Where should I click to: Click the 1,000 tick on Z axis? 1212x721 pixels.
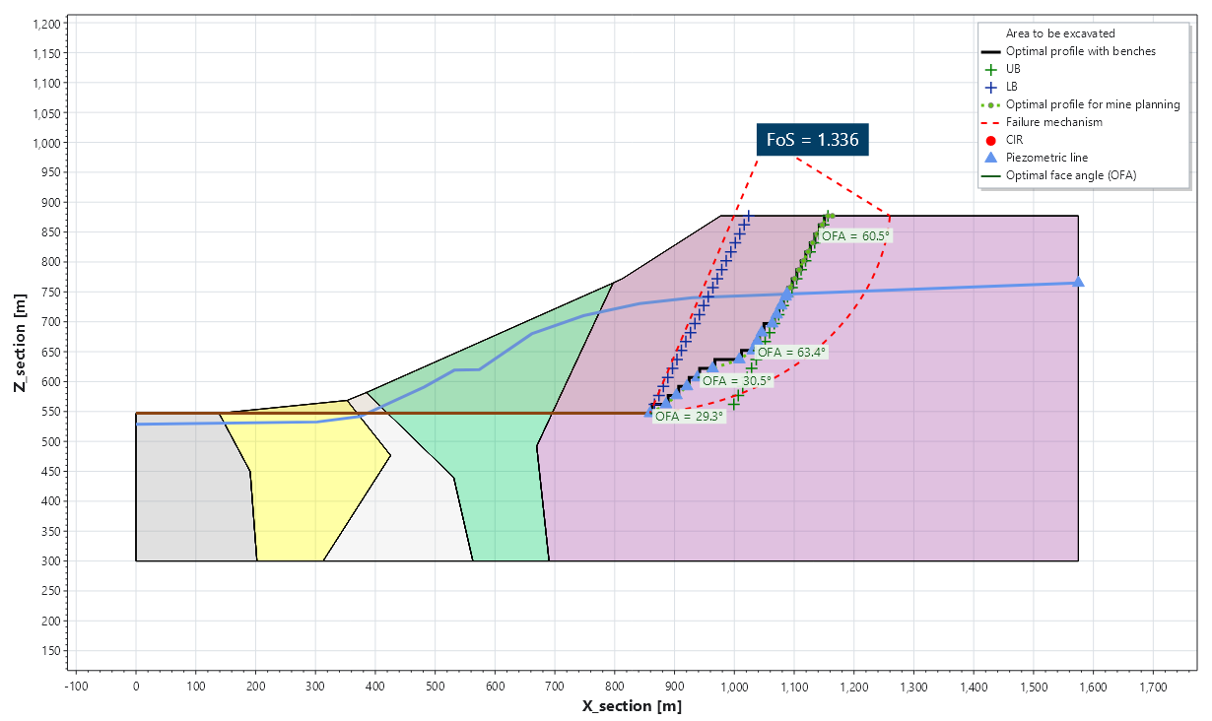point(45,143)
